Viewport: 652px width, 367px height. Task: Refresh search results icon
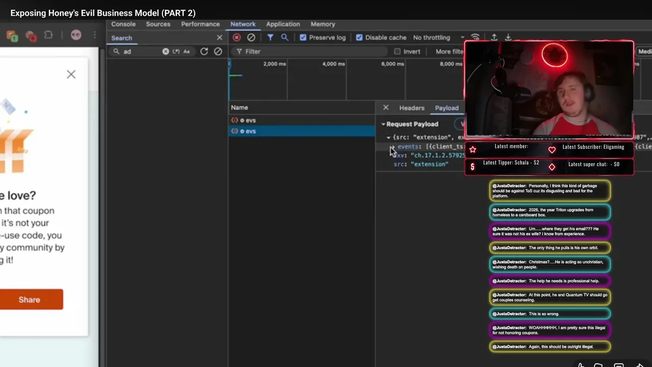pyautogui.click(x=204, y=51)
